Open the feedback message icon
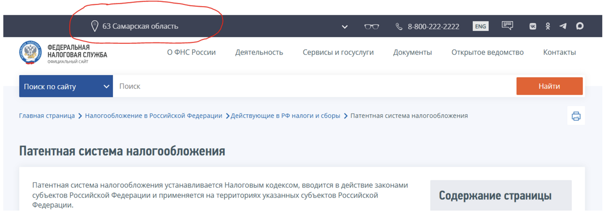 [507, 26]
